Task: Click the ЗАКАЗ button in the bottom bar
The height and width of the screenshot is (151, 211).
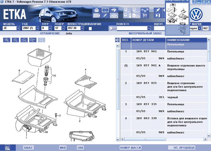Action: (28, 148)
